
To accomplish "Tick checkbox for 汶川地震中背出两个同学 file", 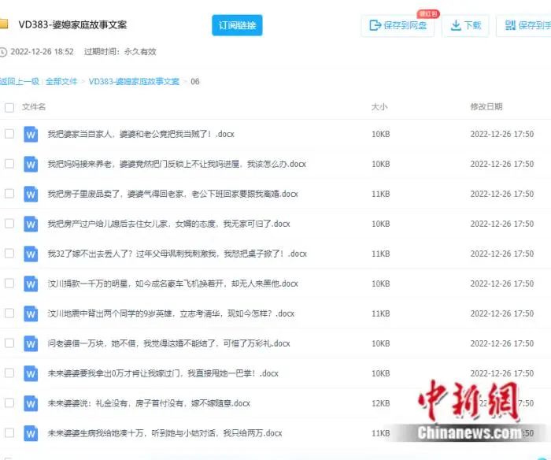I will point(9,313).
